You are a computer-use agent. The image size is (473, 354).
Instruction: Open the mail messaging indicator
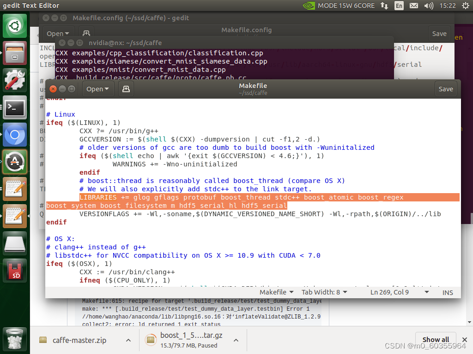coord(414,6)
